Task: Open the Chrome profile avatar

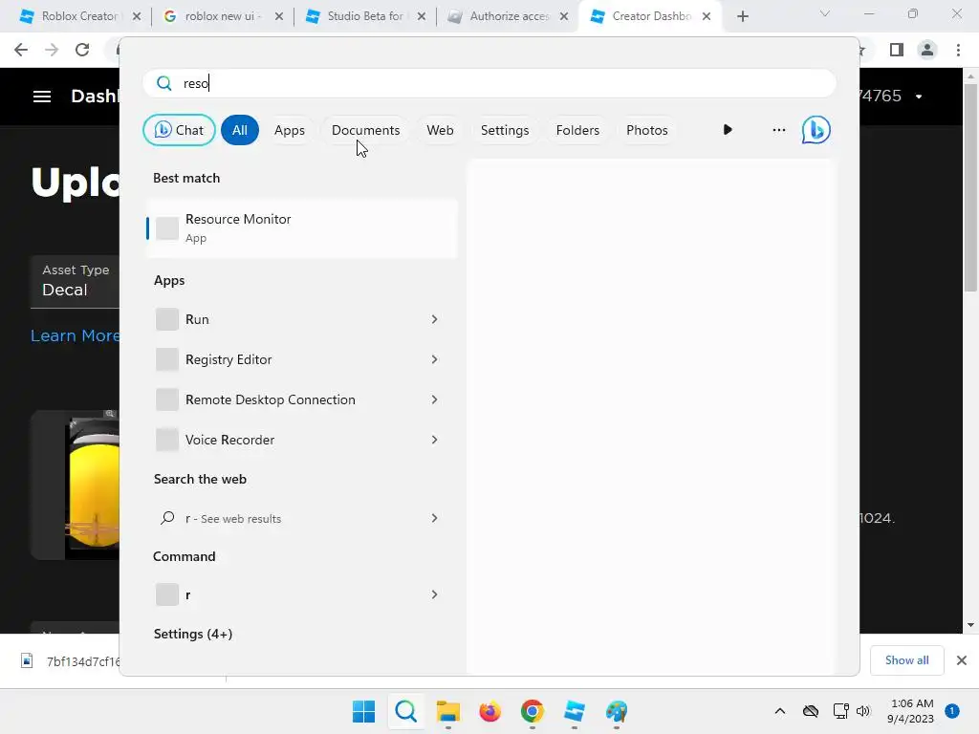Action: point(927,50)
